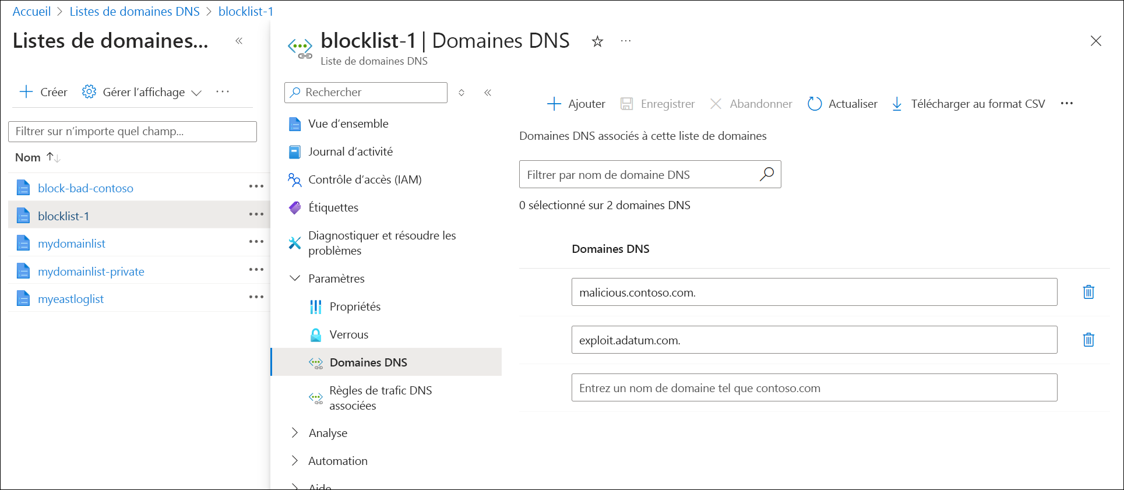This screenshot has height=490, width=1124.
Task: Open more options for mydomainlist
Action: coord(256,242)
